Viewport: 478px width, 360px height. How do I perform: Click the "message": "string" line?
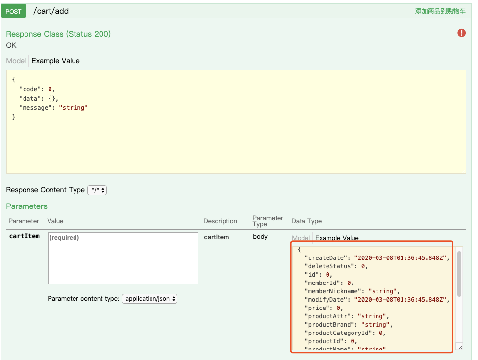53,108
